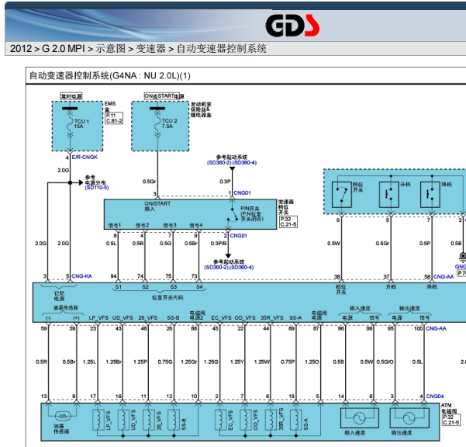
Task: Select the oil temperature sensor resistor symbol
Action: (x=63, y=416)
